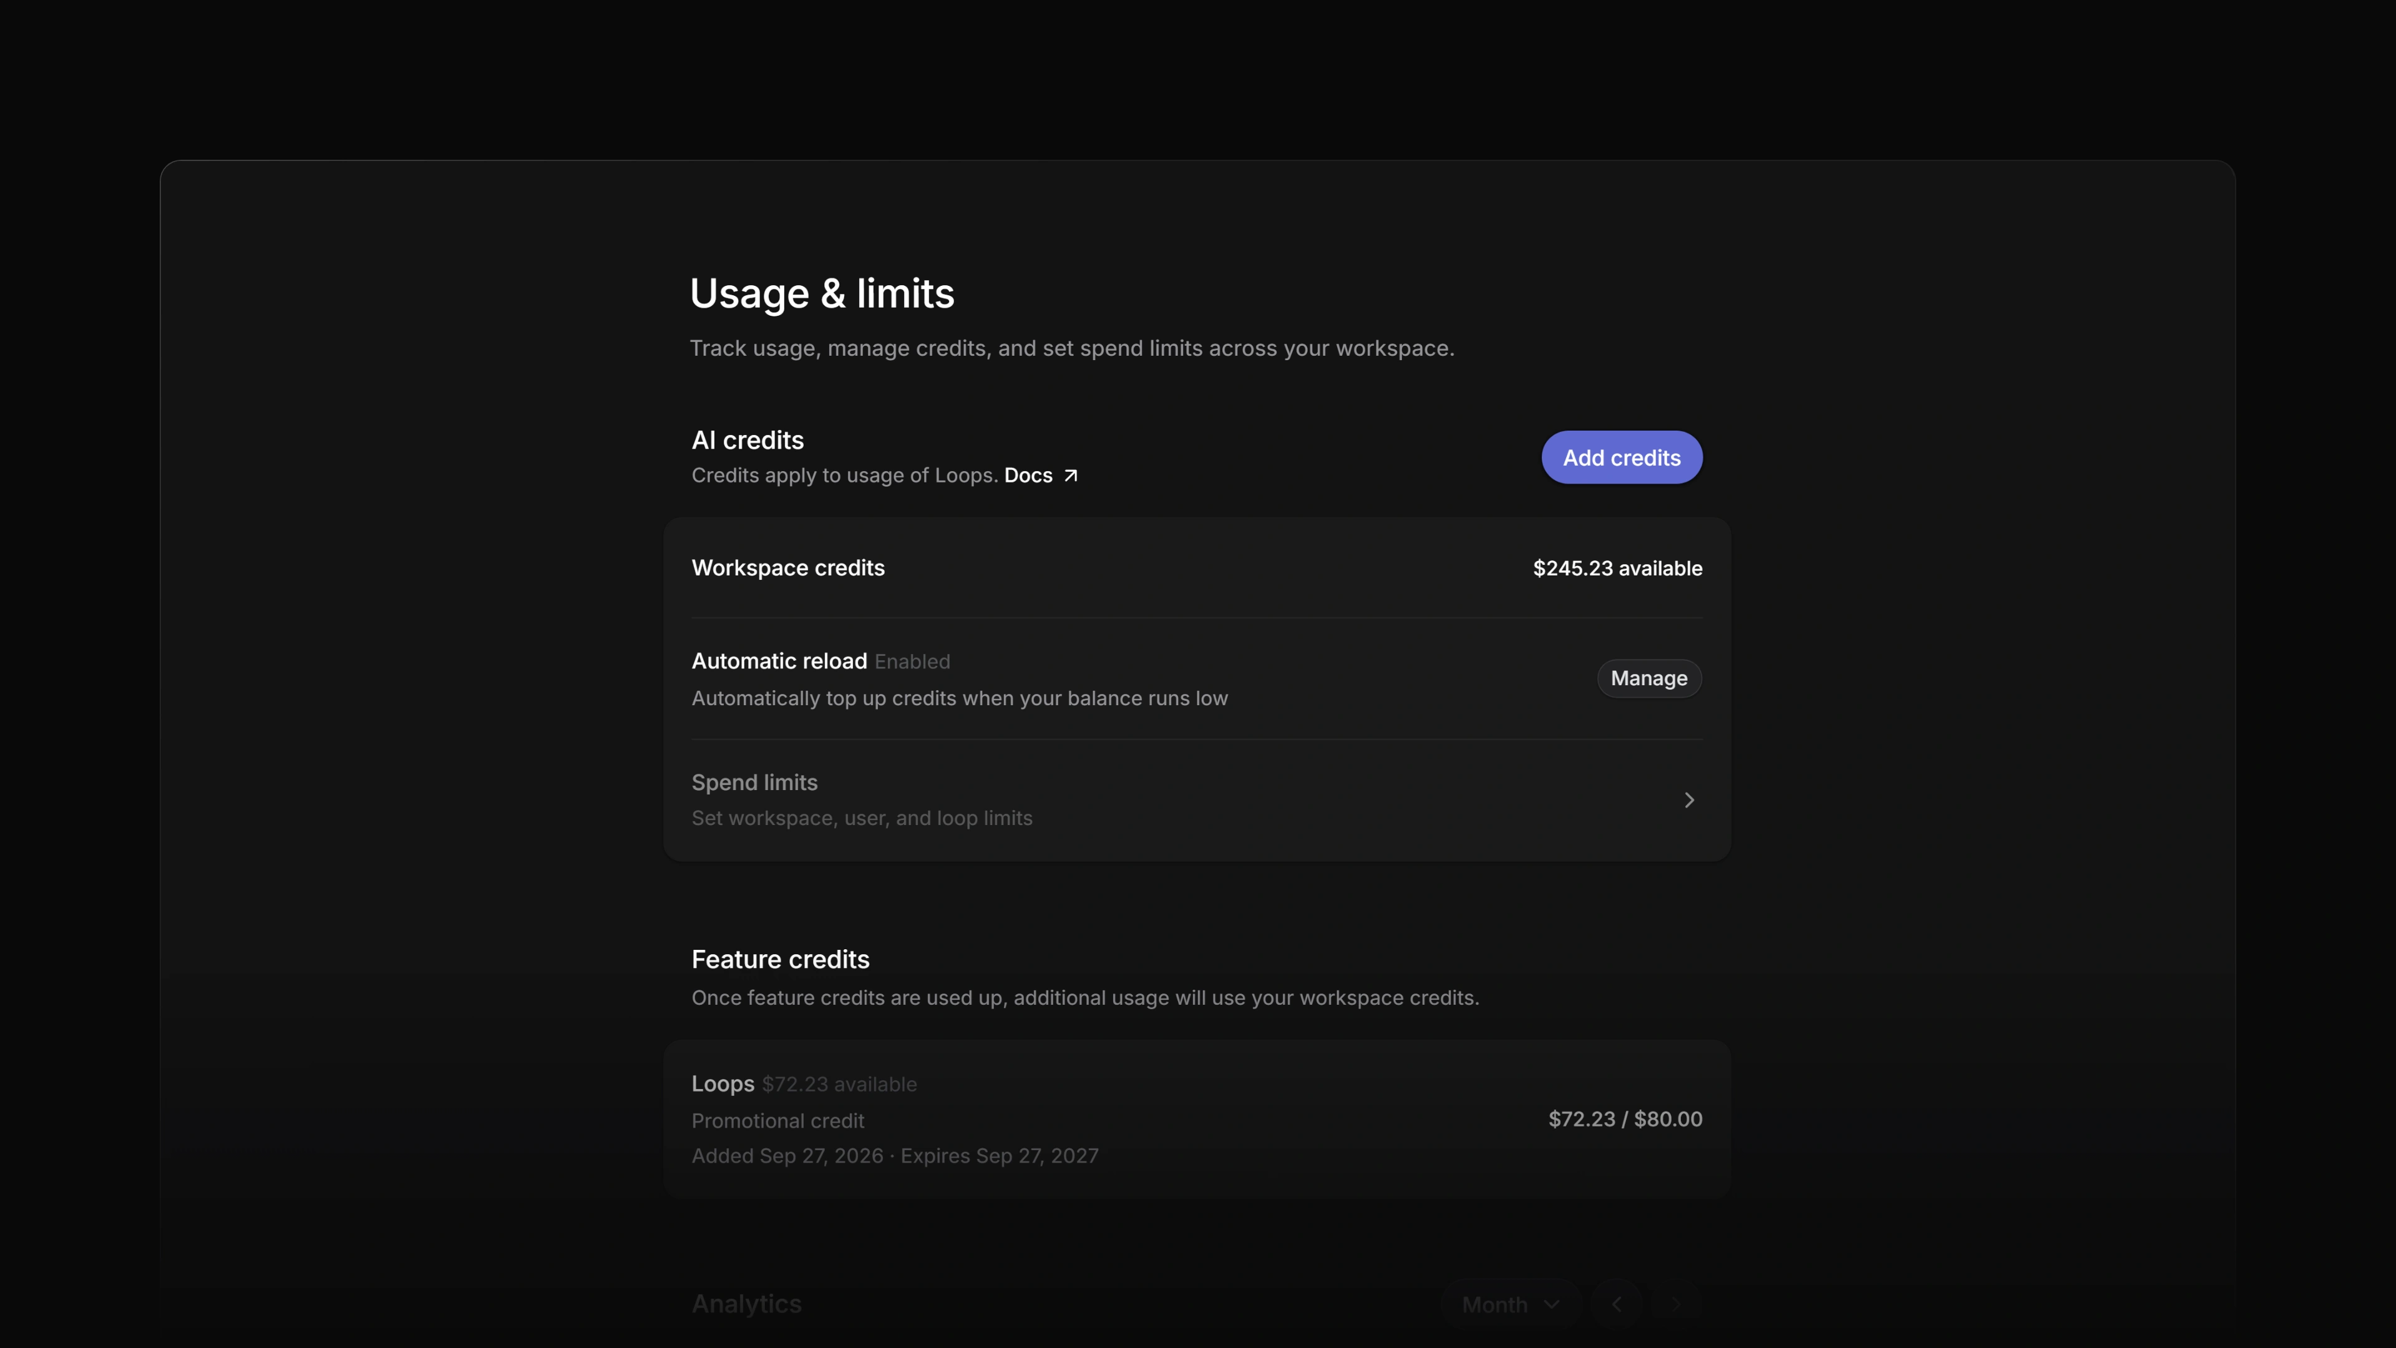This screenshot has height=1348, width=2396.
Task: Click the Automatic reload label
Action: tap(779, 660)
